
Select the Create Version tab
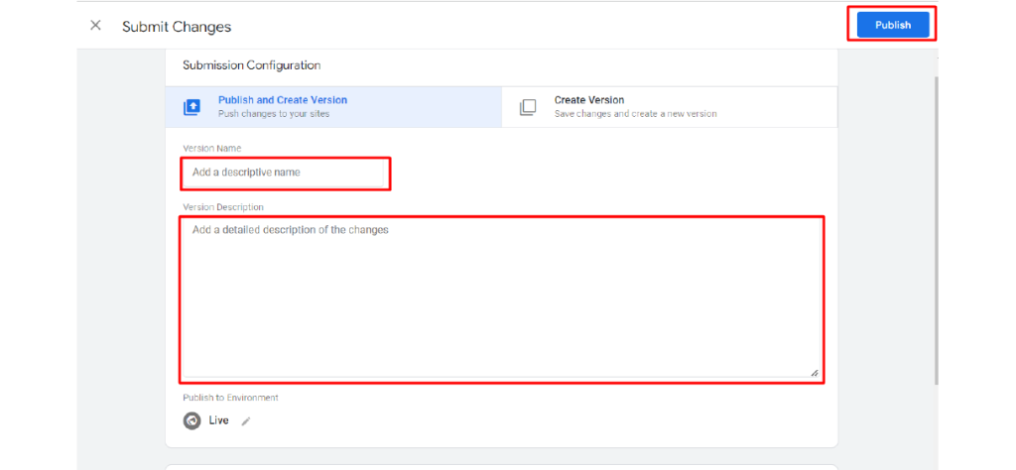click(670, 107)
